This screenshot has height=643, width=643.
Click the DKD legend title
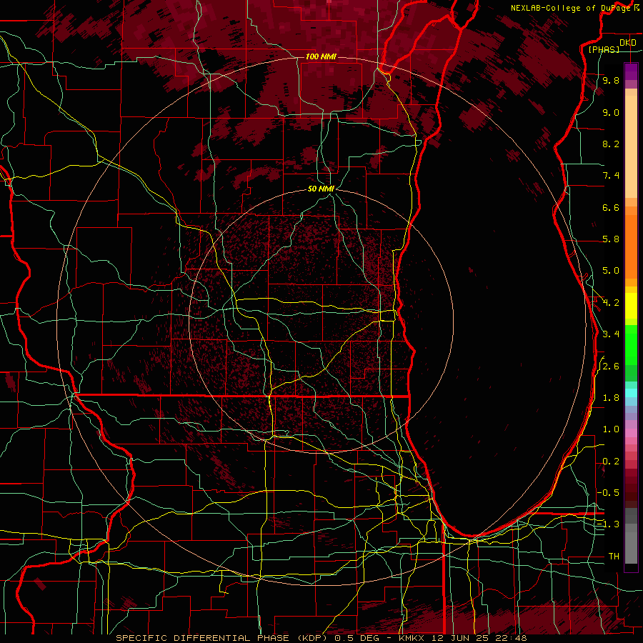coord(627,43)
